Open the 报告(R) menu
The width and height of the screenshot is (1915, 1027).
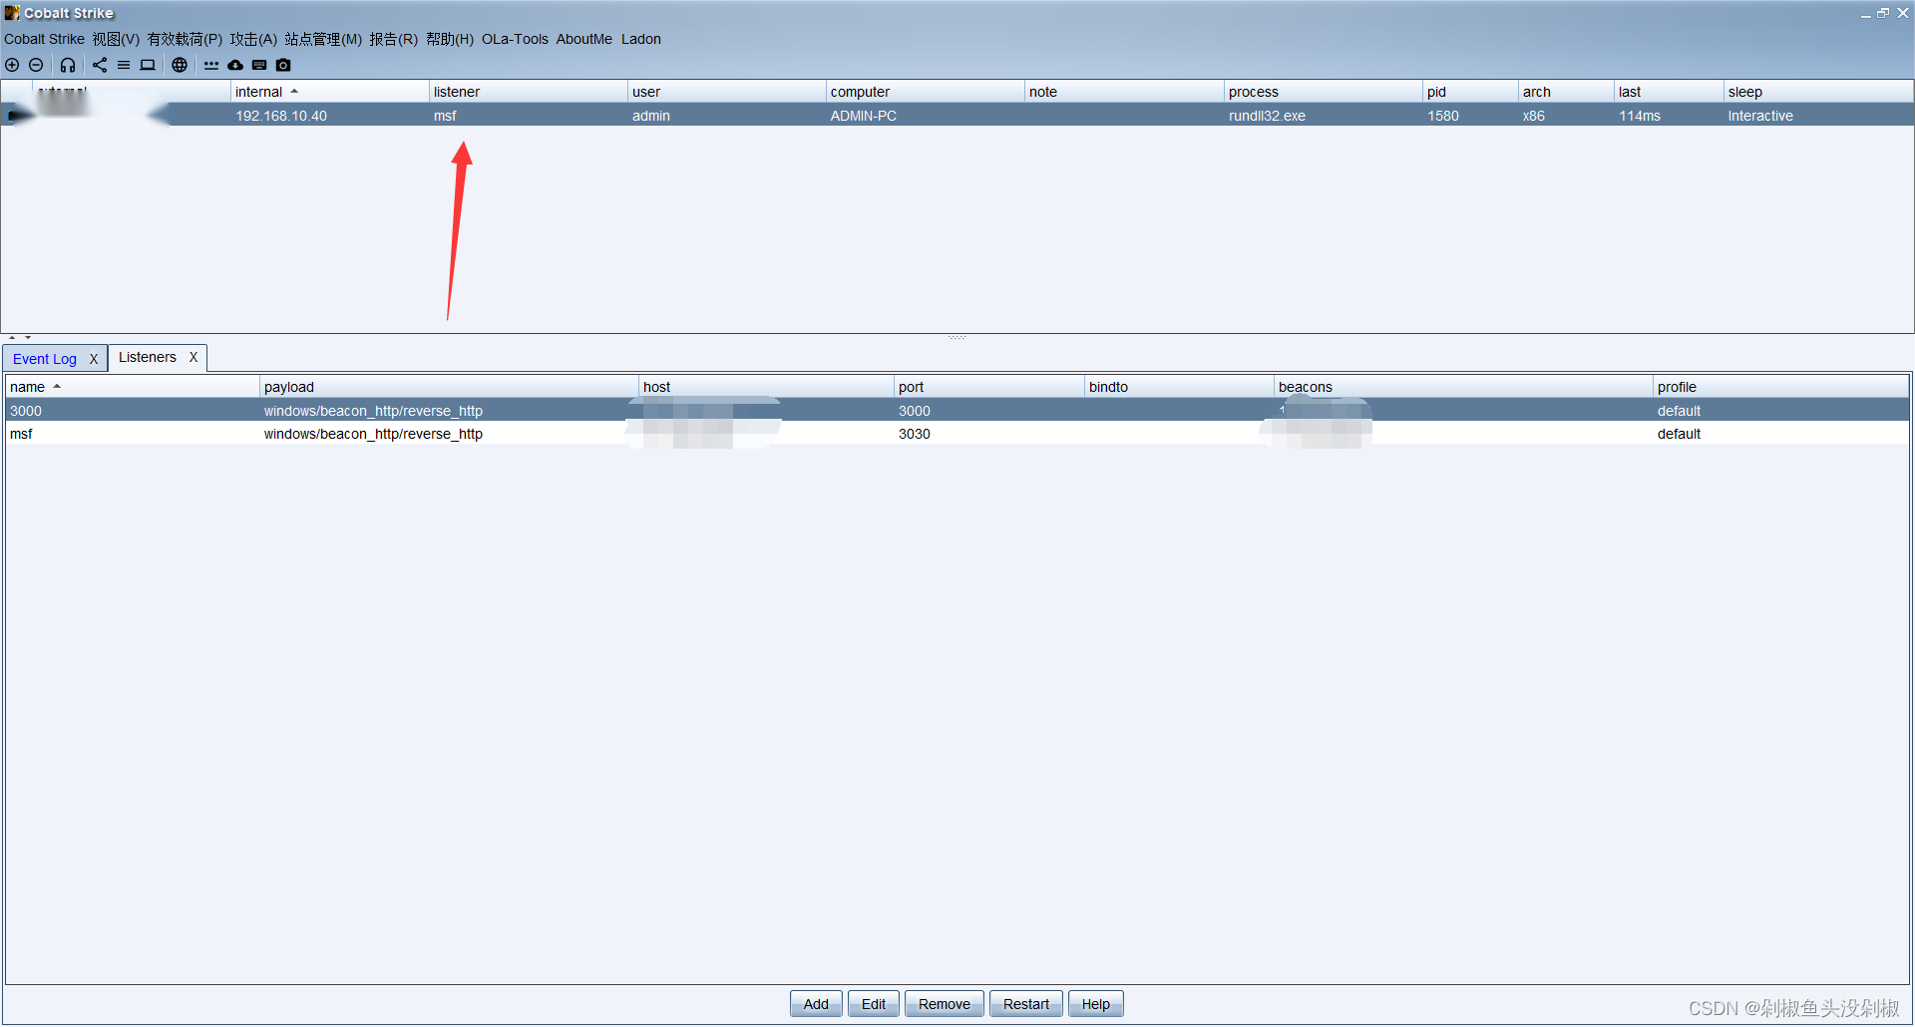click(393, 39)
